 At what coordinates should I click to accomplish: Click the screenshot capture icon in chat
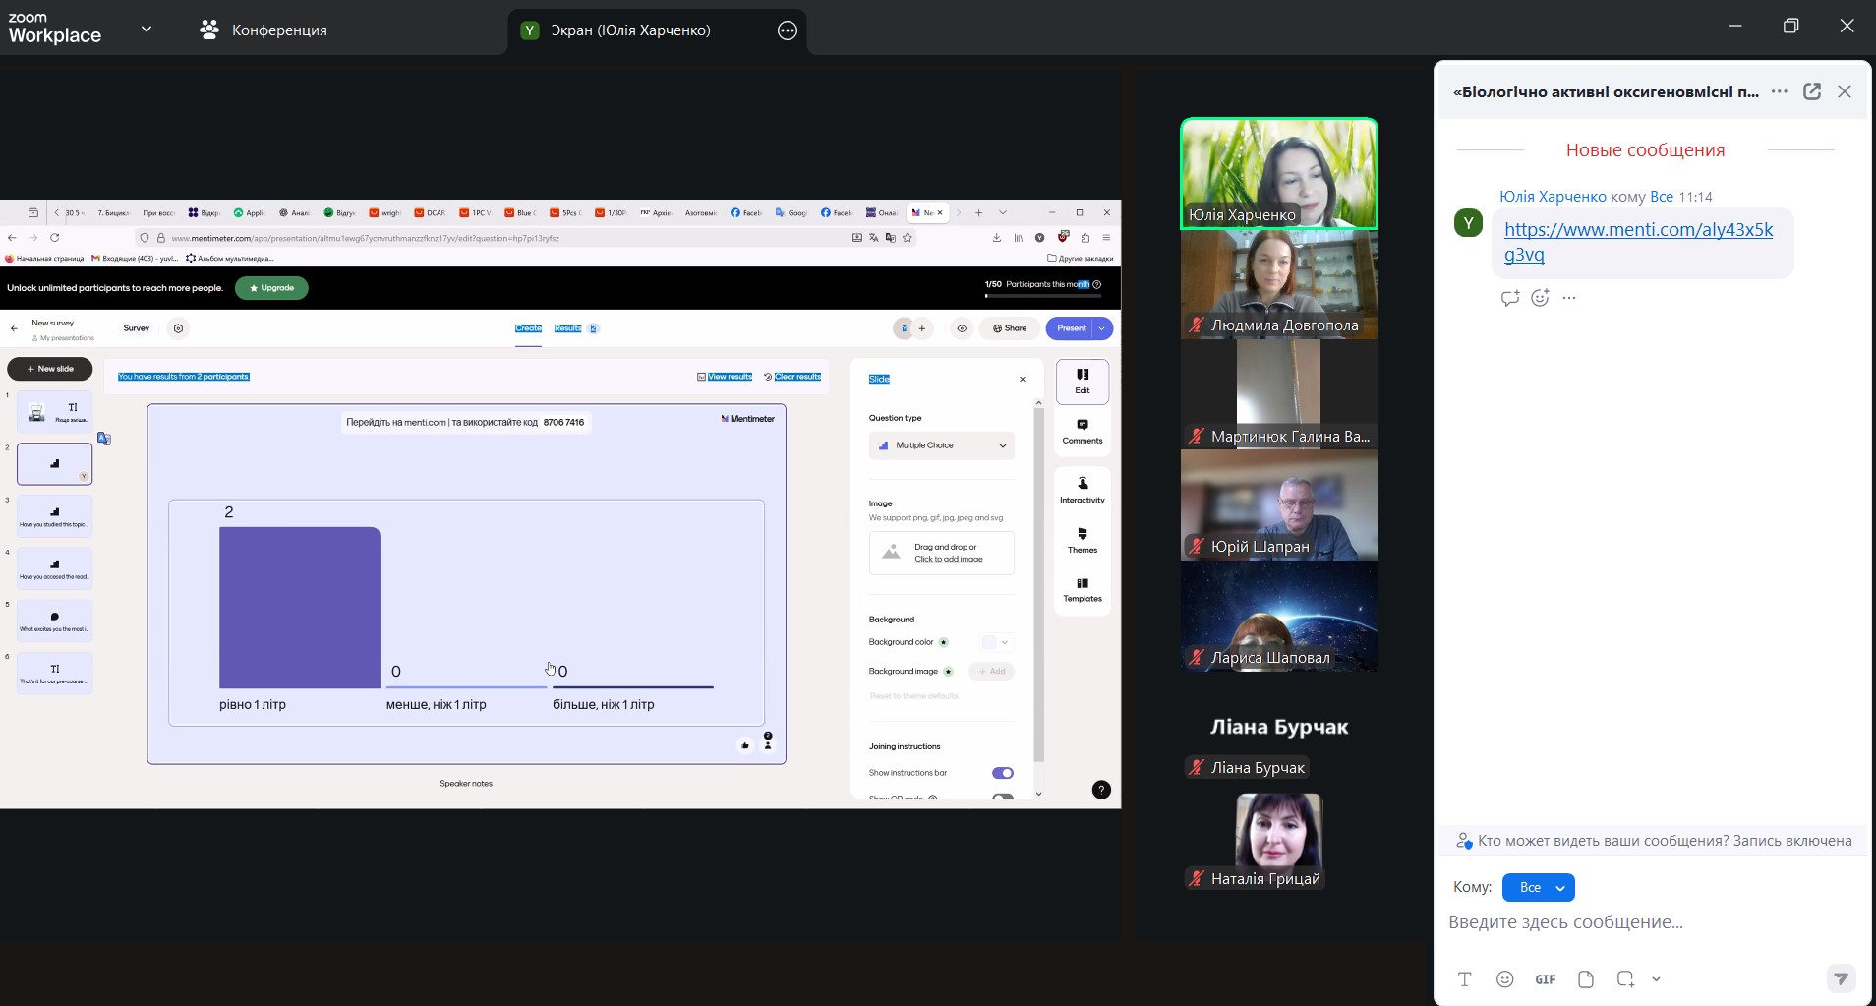tap(1625, 978)
